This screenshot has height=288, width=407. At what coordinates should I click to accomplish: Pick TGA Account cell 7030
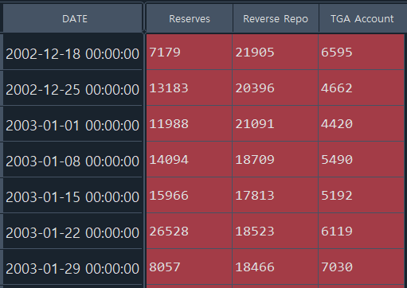click(x=362, y=267)
